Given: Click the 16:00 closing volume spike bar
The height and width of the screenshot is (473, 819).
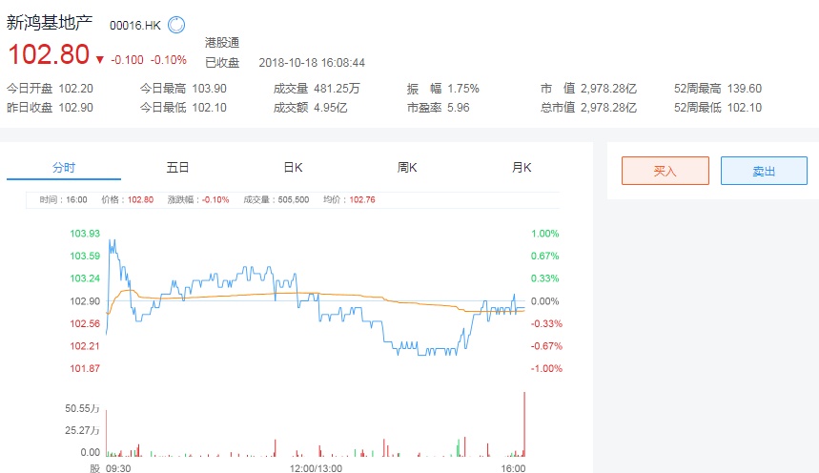Looking at the screenshot, I should [523, 423].
